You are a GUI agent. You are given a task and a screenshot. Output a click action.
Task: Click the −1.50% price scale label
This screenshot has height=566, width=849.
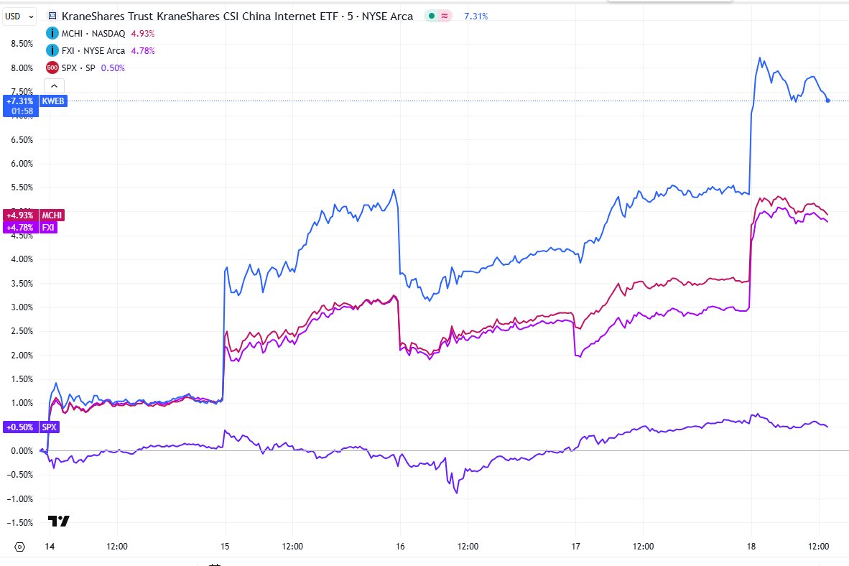click(x=20, y=523)
